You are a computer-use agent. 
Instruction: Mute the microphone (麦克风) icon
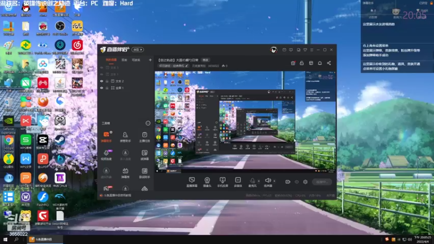coord(252,181)
